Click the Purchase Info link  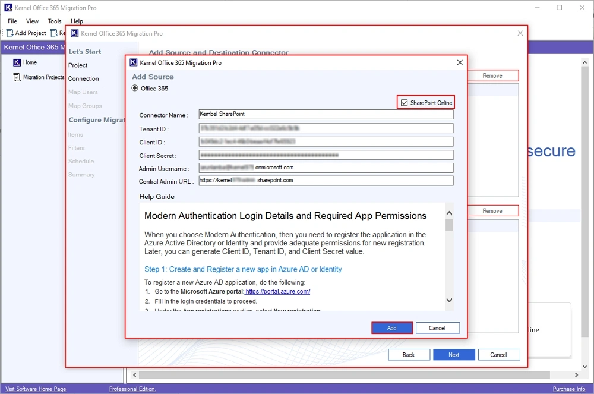coord(568,388)
